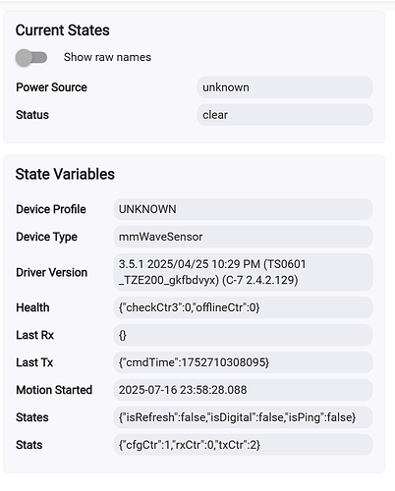The width and height of the screenshot is (395, 491).
Task: Click the State Variables heading
Action: (65, 174)
